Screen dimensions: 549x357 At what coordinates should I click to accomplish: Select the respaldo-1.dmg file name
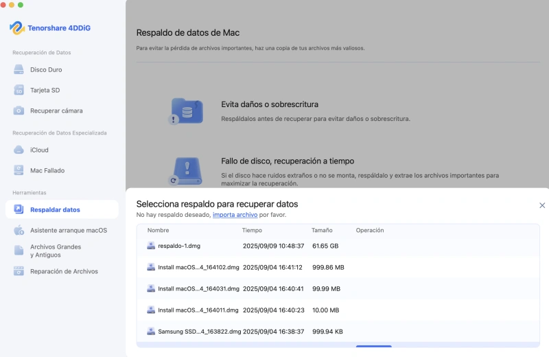[179, 246]
